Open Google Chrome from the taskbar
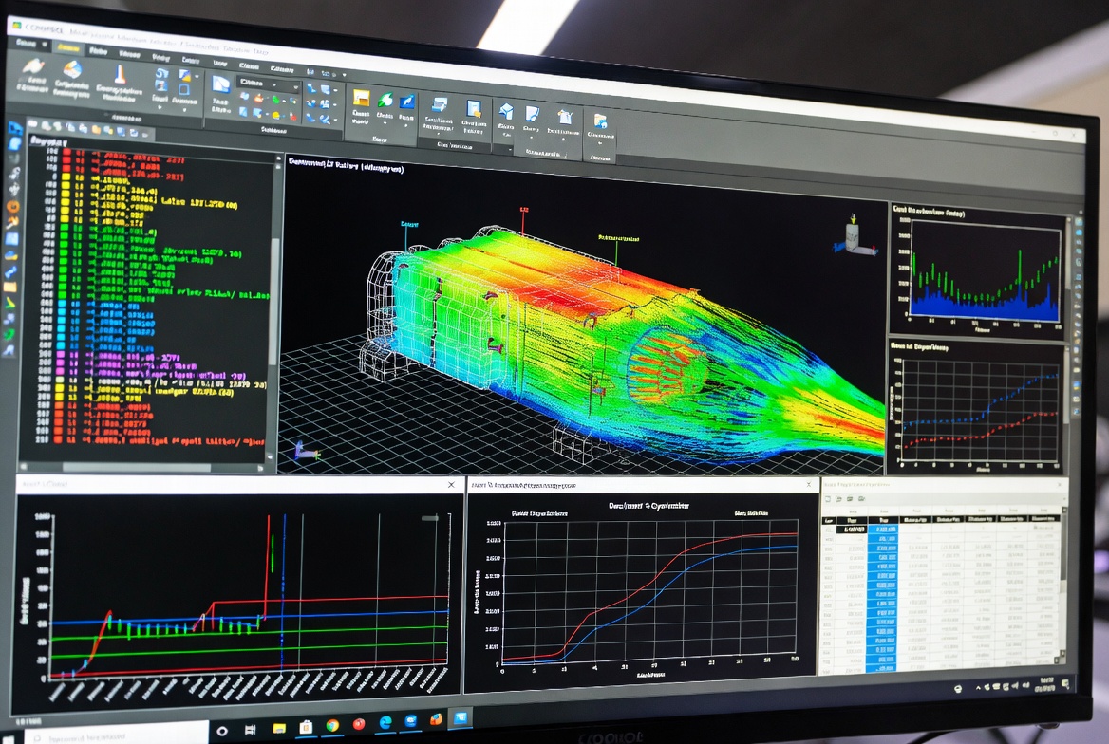1109x744 pixels. click(x=331, y=726)
